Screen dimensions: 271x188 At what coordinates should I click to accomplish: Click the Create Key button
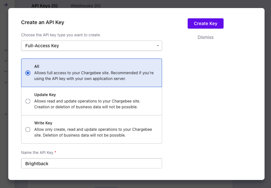[205, 23]
